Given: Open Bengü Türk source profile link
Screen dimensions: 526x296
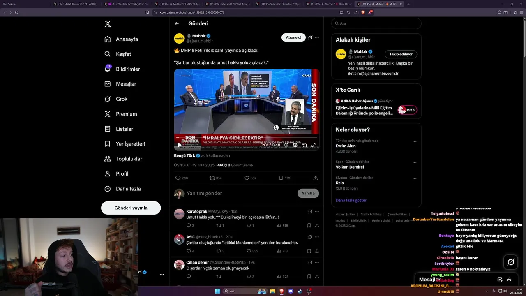Looking at the screenshot, I should coord(187,155).
